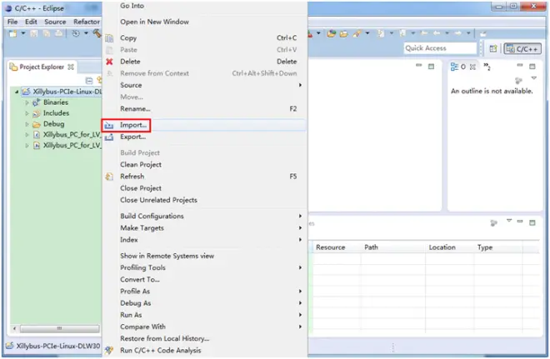Select Rename... from the context menu
Image resolution: width=550 pixels, height=359 pixels.
[x=205, y=108]
